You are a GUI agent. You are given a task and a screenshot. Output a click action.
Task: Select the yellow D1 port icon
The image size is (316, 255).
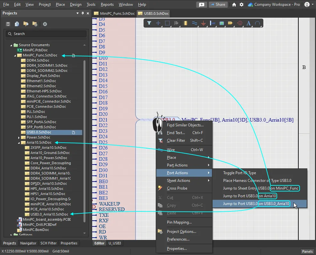(230, 23)
